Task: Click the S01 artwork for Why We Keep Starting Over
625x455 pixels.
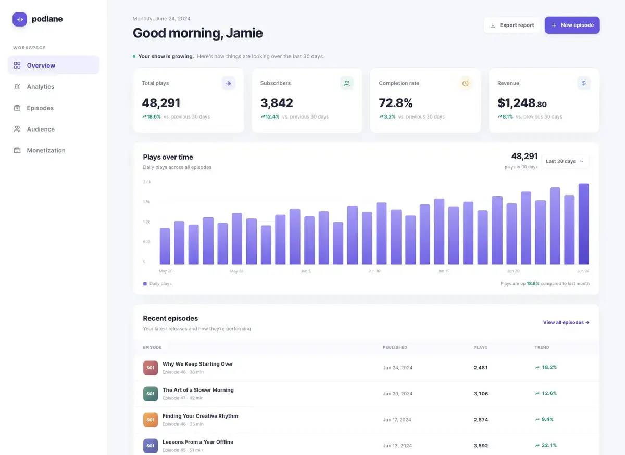Action: 151,368
